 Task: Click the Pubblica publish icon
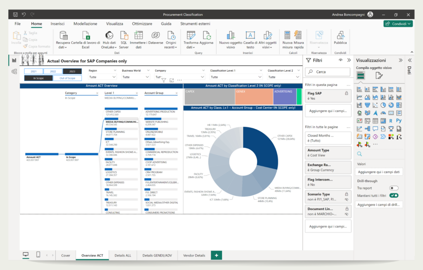(x=340, y=36)
